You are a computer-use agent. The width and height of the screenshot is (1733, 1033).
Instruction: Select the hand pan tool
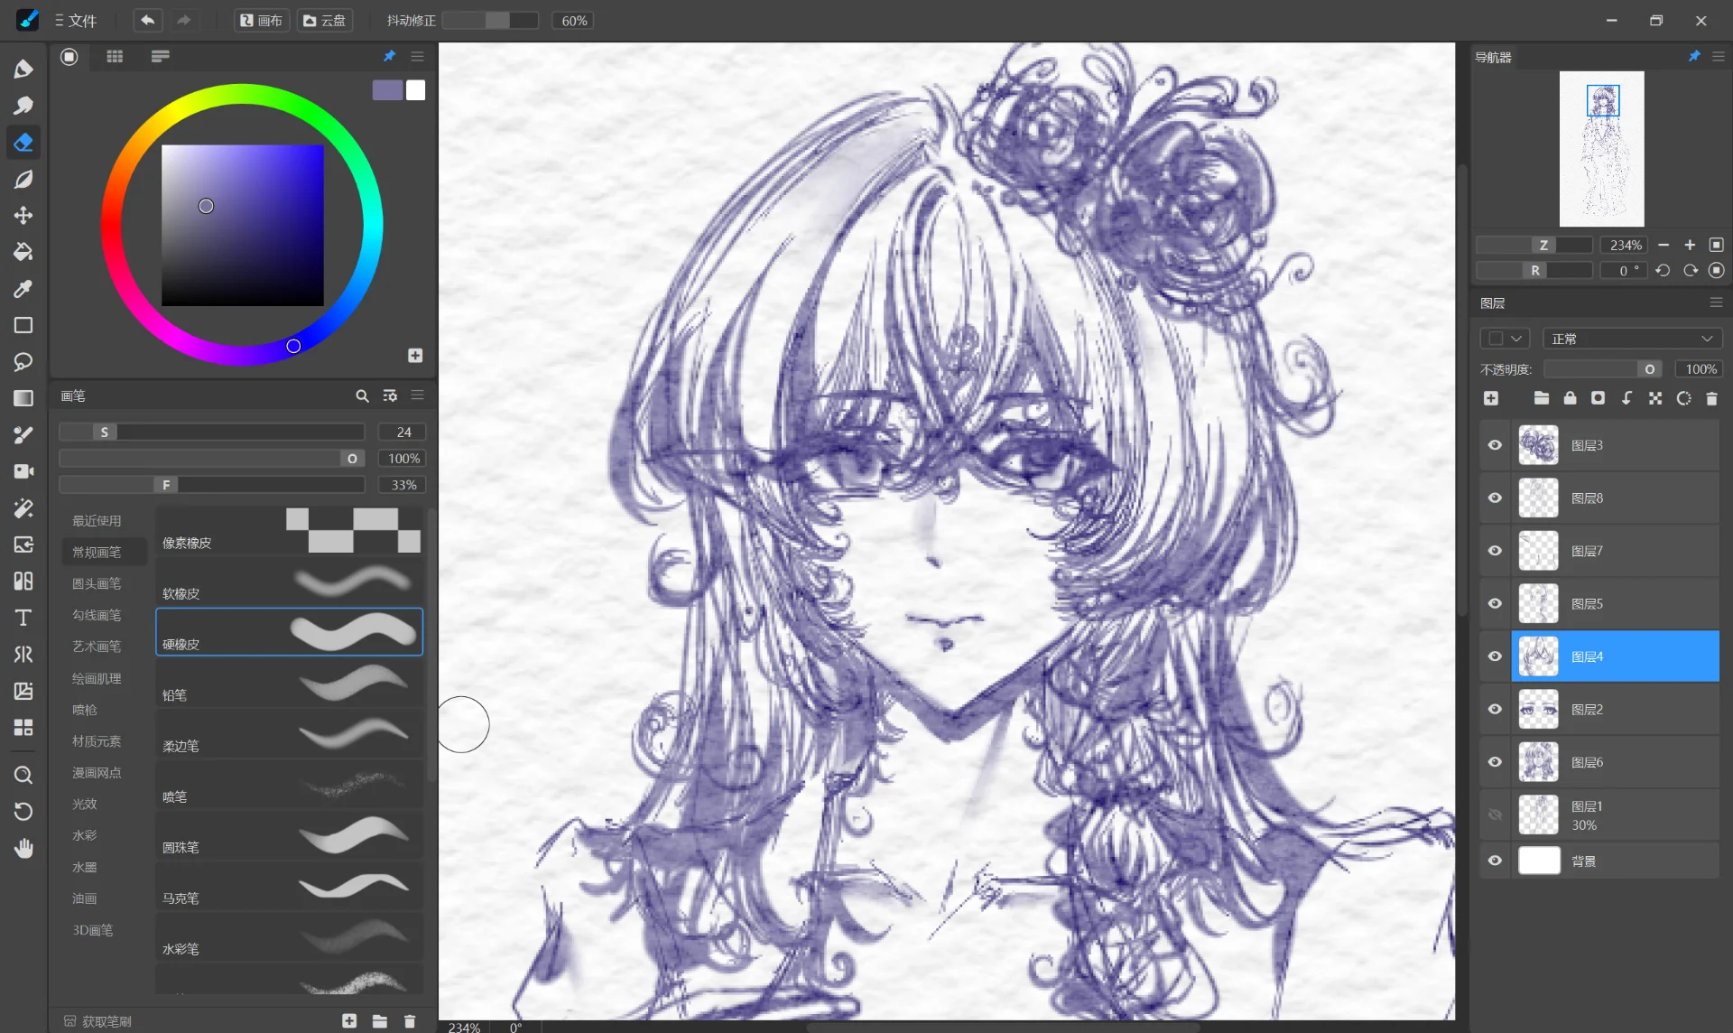[23, 848]
